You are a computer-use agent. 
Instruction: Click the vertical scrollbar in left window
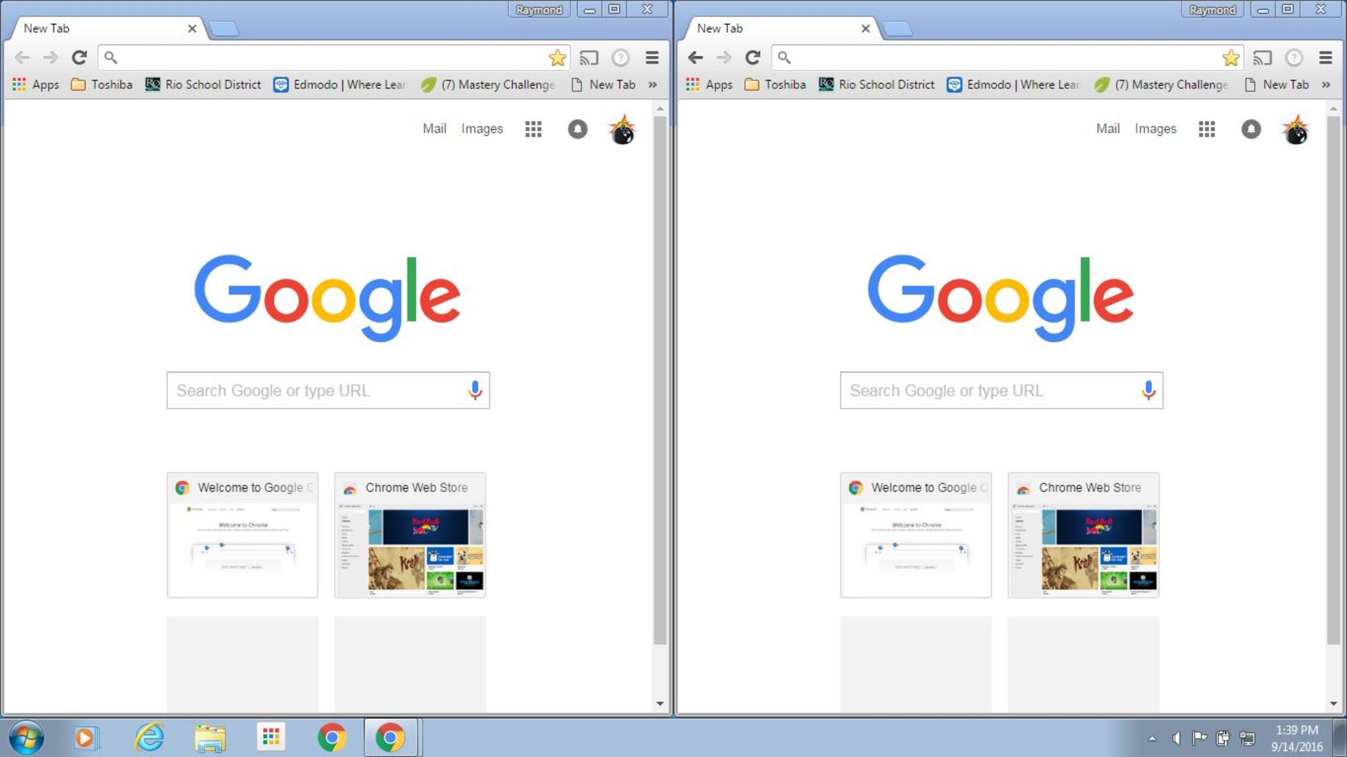coord(660,381)
